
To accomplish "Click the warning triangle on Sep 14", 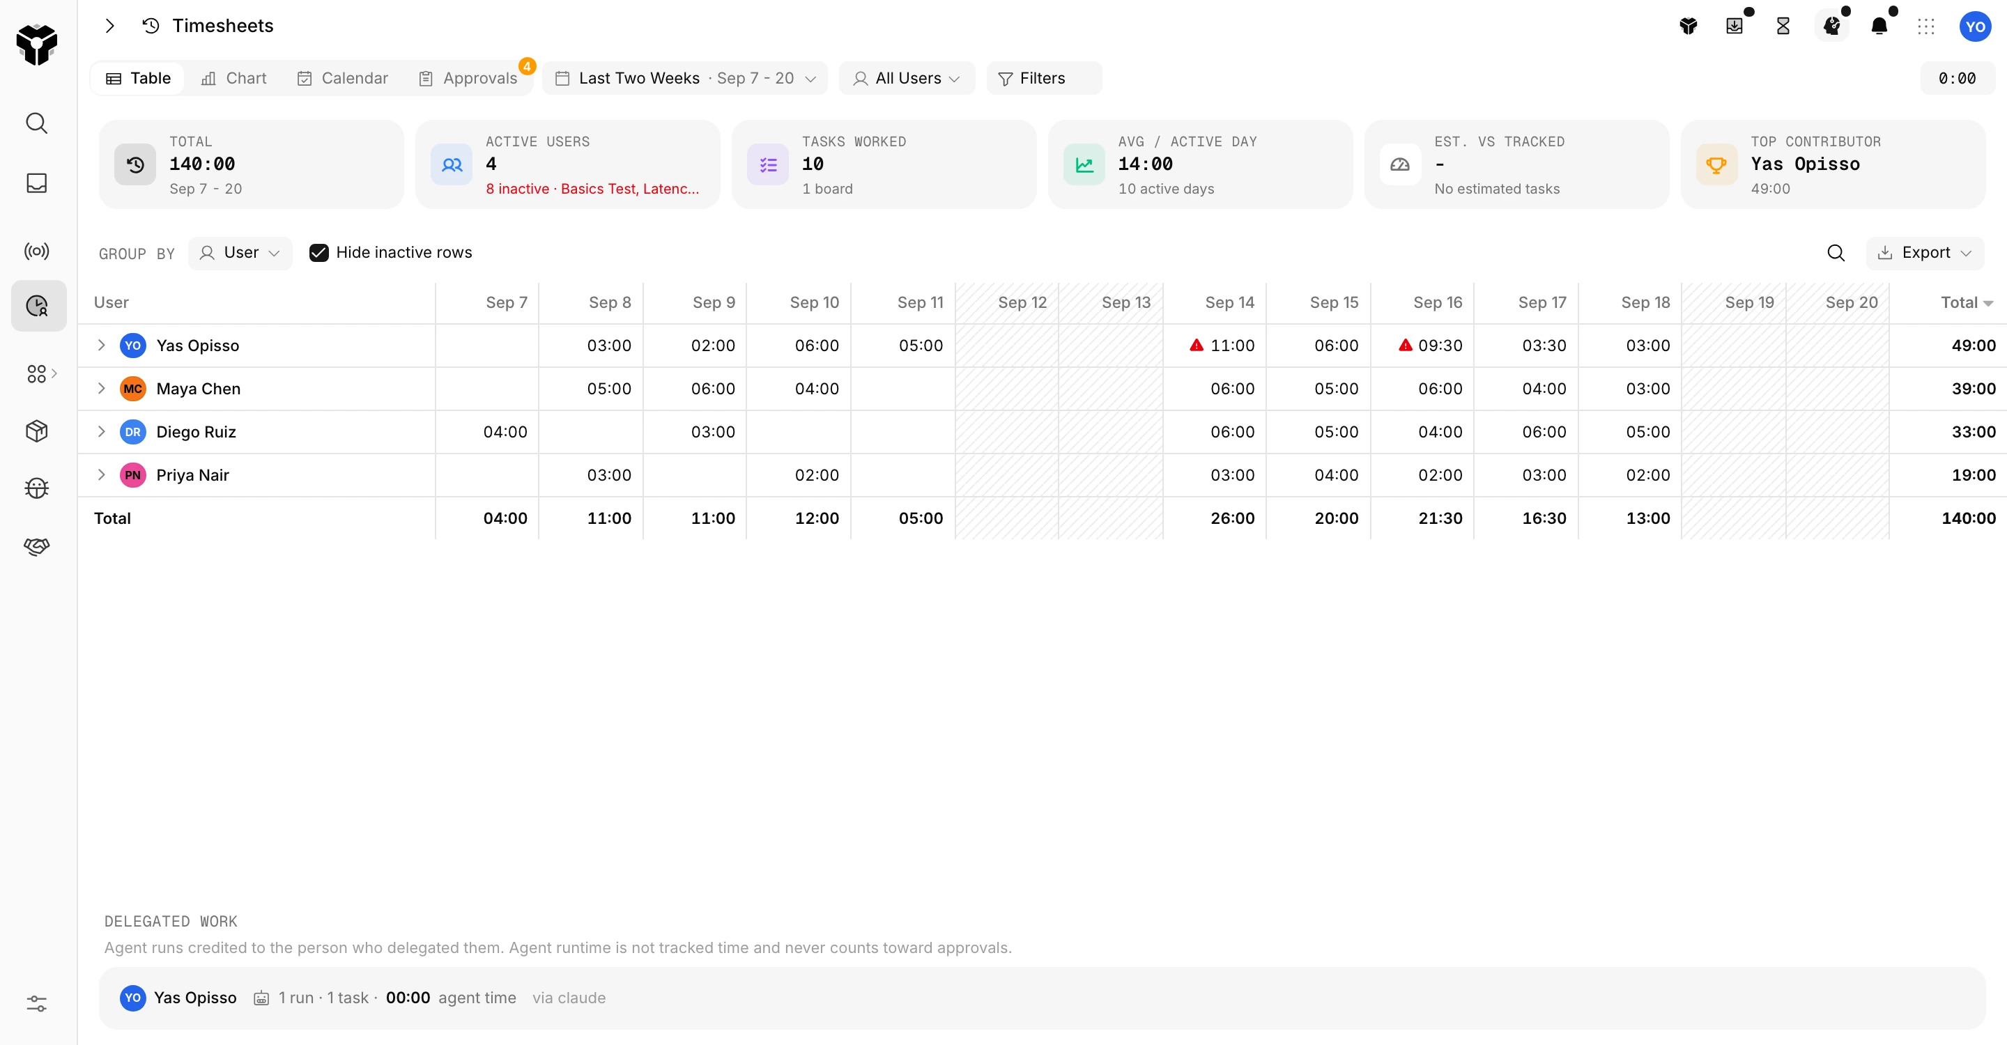I will (x=1197, y=345).
